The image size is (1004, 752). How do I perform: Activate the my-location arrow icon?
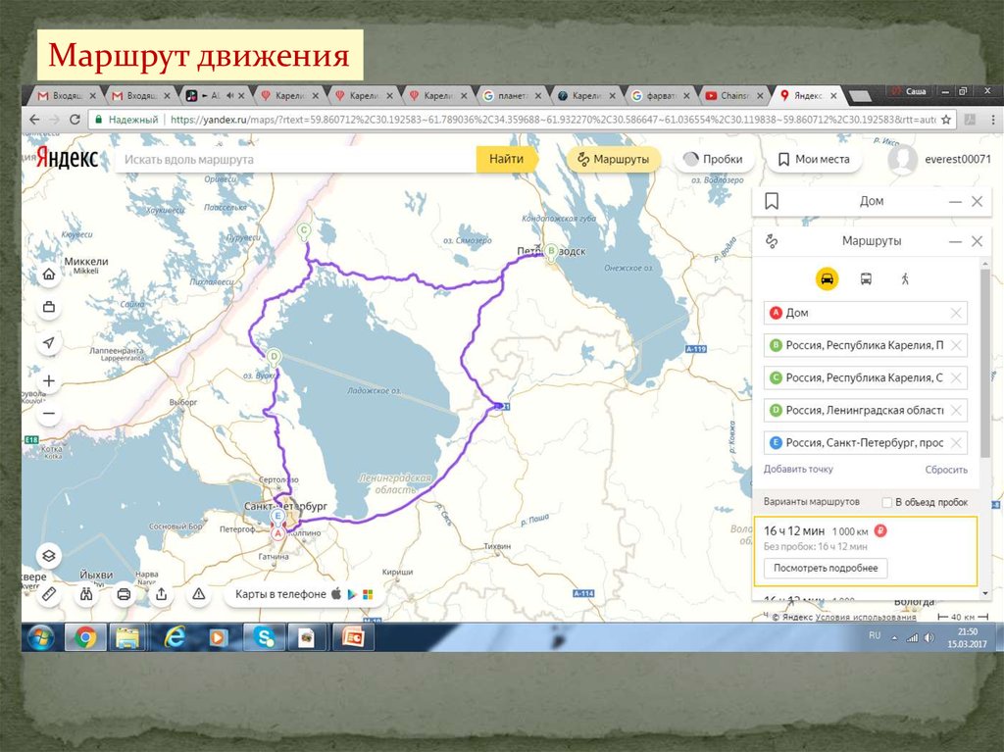point(49,342)
